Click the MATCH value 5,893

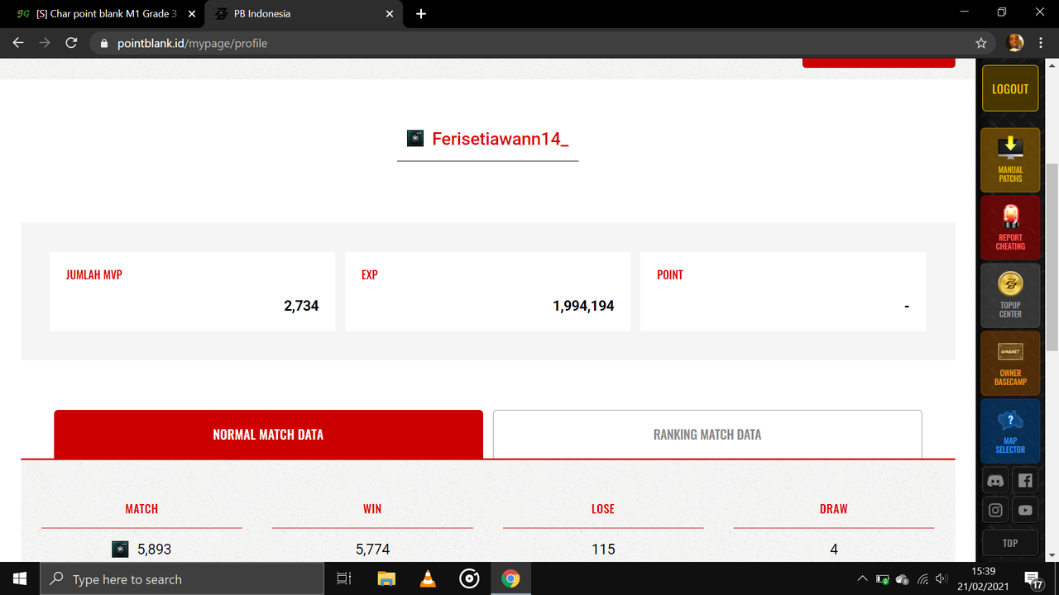[x=154, y=549]
